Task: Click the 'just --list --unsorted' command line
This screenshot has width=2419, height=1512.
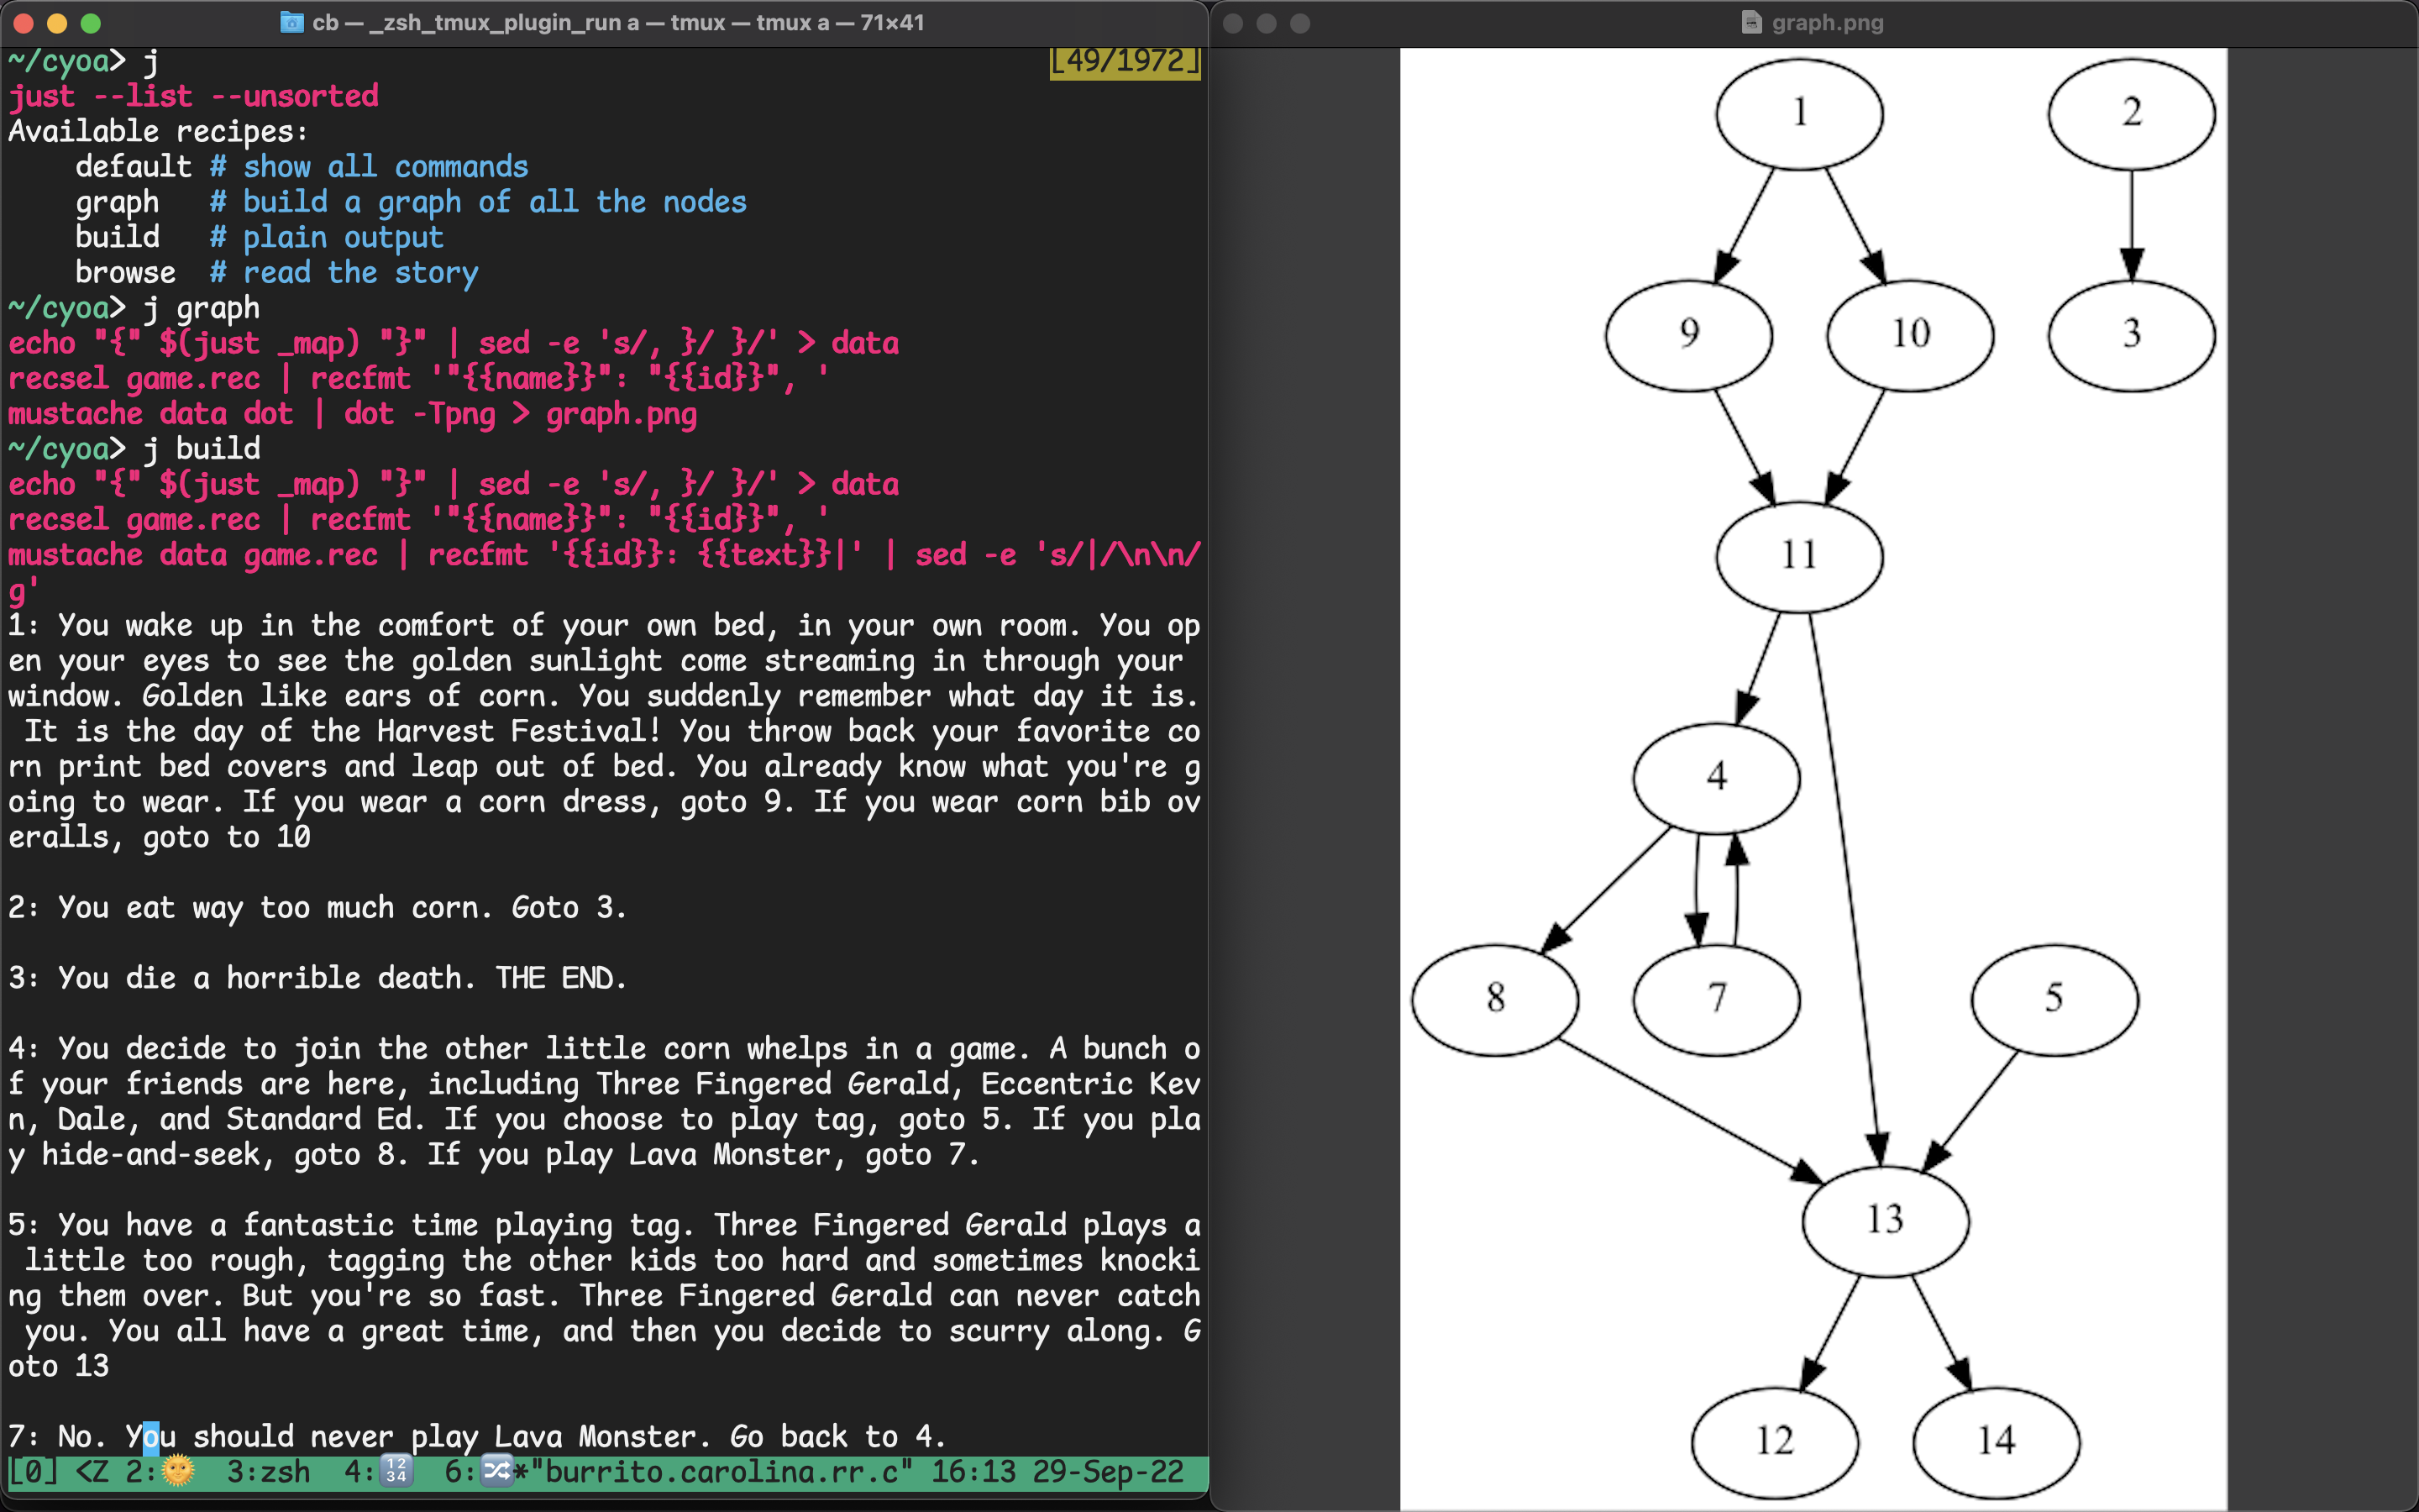Action: (x=194, y=96)
